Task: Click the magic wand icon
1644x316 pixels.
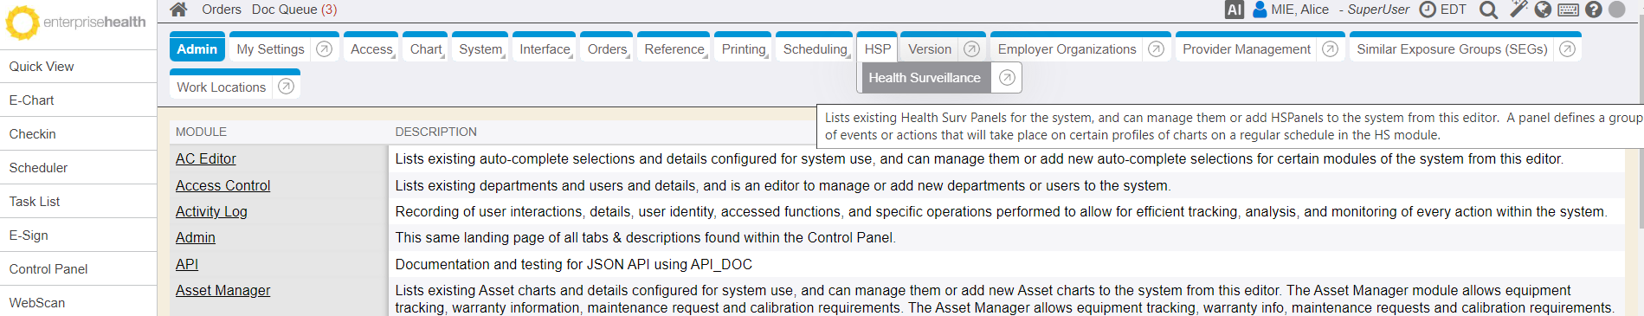Action: [1518, 10]
